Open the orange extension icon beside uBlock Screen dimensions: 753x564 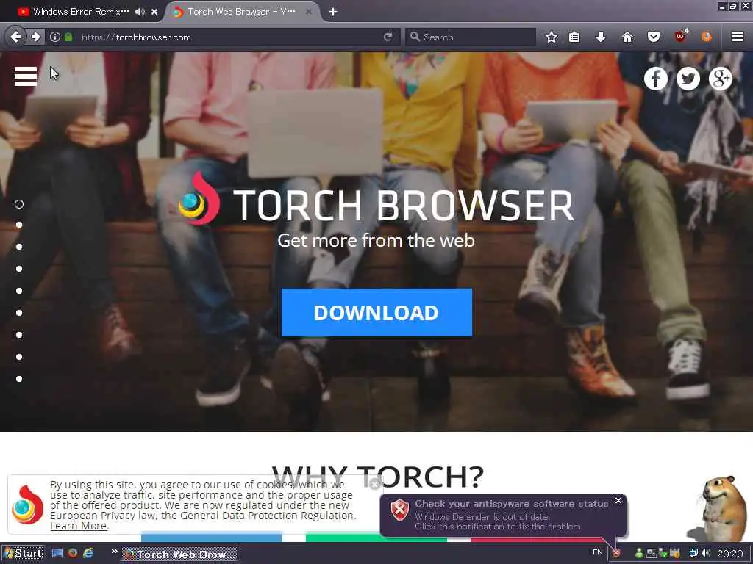(x=707, y=37)
